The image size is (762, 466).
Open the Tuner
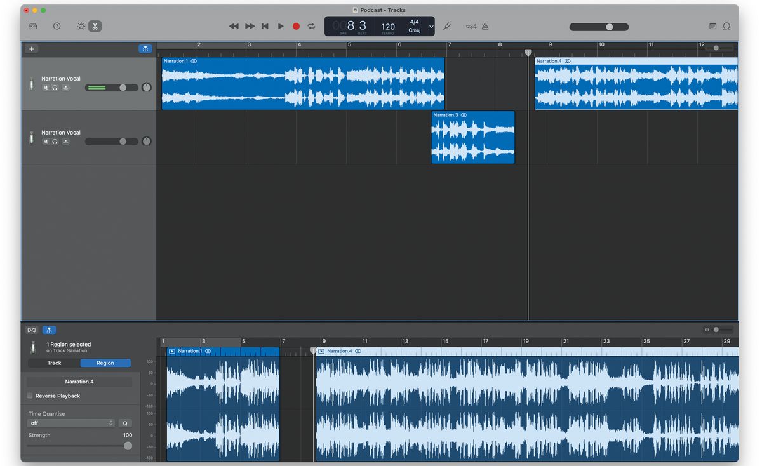[x=447, y=26]
